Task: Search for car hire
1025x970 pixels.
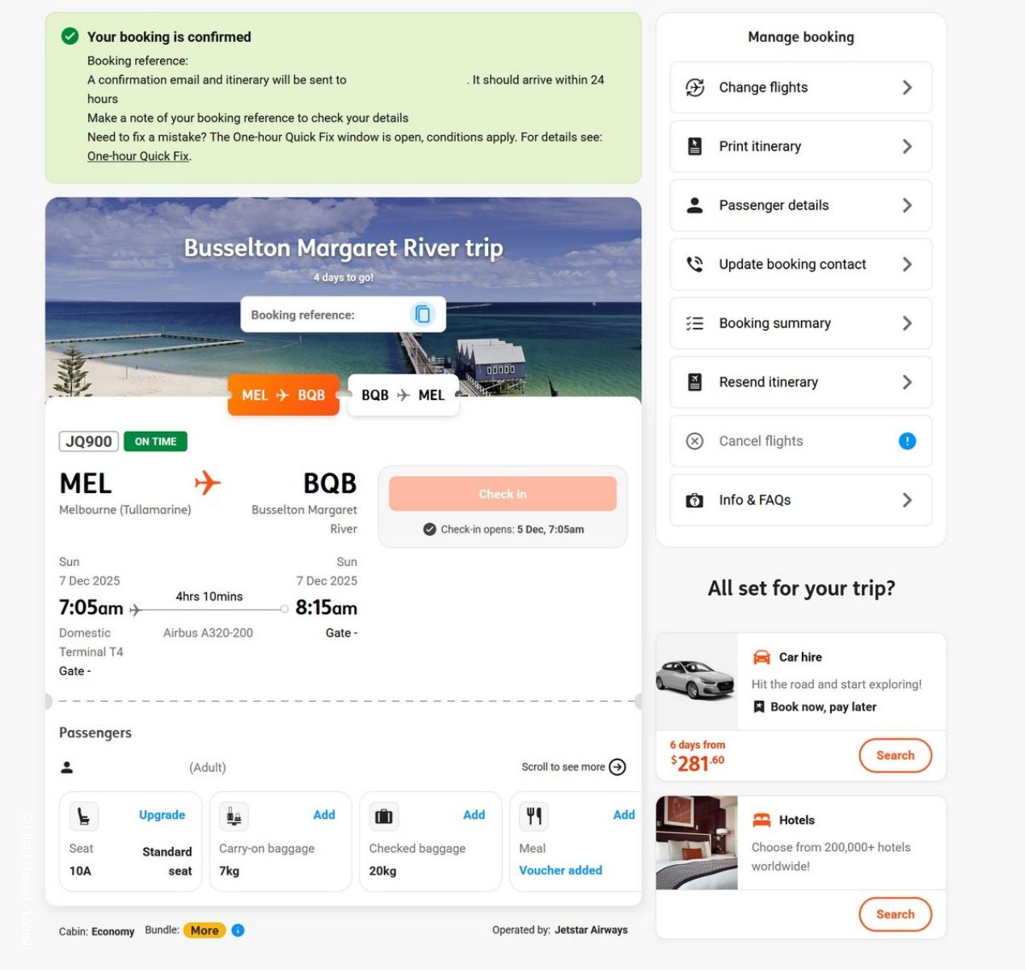Action: click(x=895, y=756)
